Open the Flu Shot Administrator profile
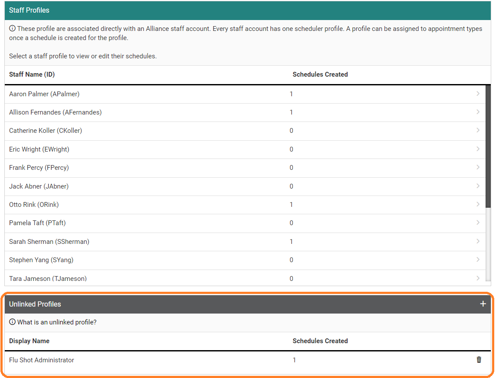The image size is (496, 378). [x=42, y=360]
